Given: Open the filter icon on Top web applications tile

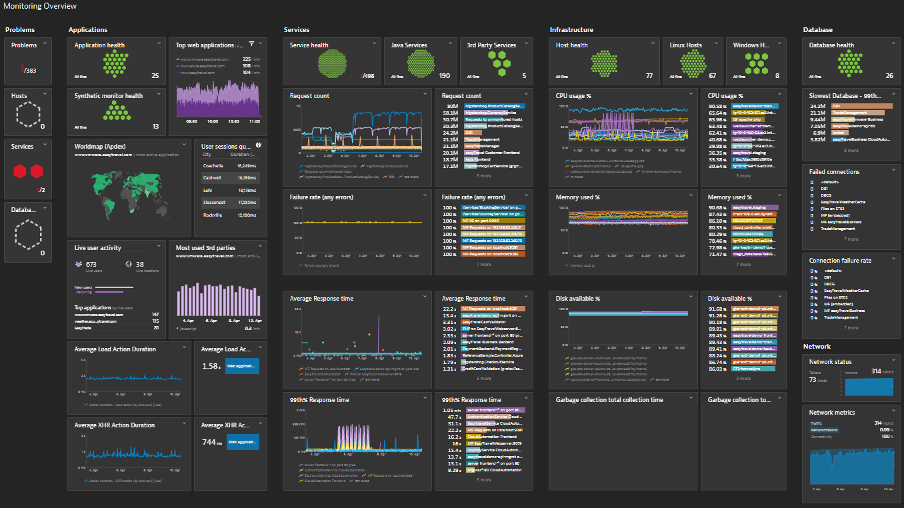Looking at the screenshot, I should tap(251, 44).
